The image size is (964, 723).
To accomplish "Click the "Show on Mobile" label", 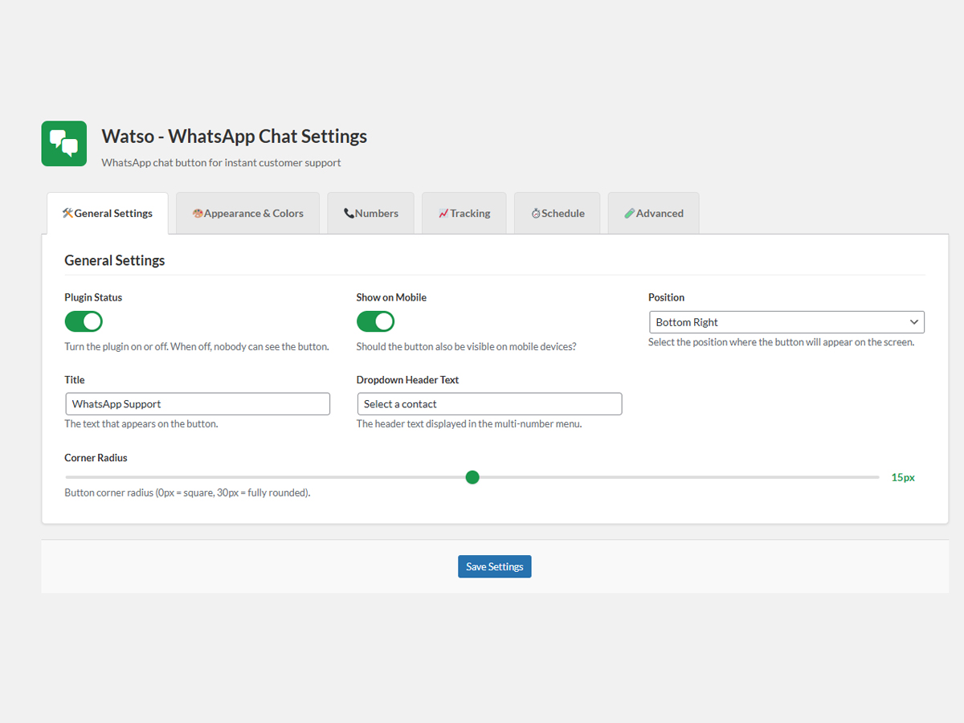I will click(x=391, y=297).
